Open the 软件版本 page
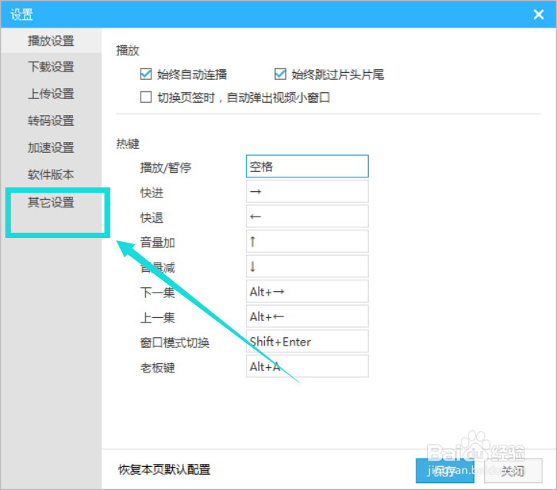This screenshot has width=557, height=490. (x=51, y=174)
